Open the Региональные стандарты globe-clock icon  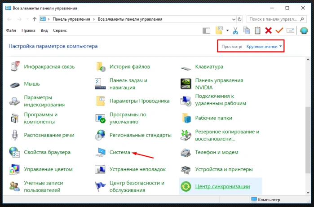click(100, 135)
